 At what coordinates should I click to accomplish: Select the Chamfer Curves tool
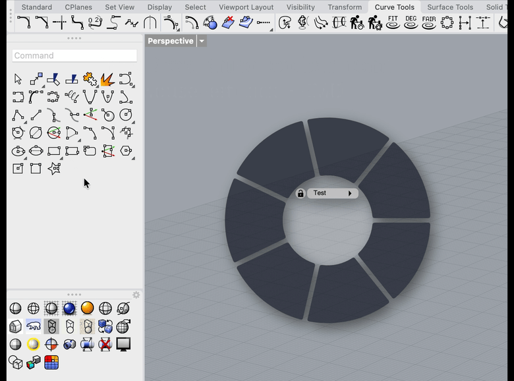[x=42, y=22]
